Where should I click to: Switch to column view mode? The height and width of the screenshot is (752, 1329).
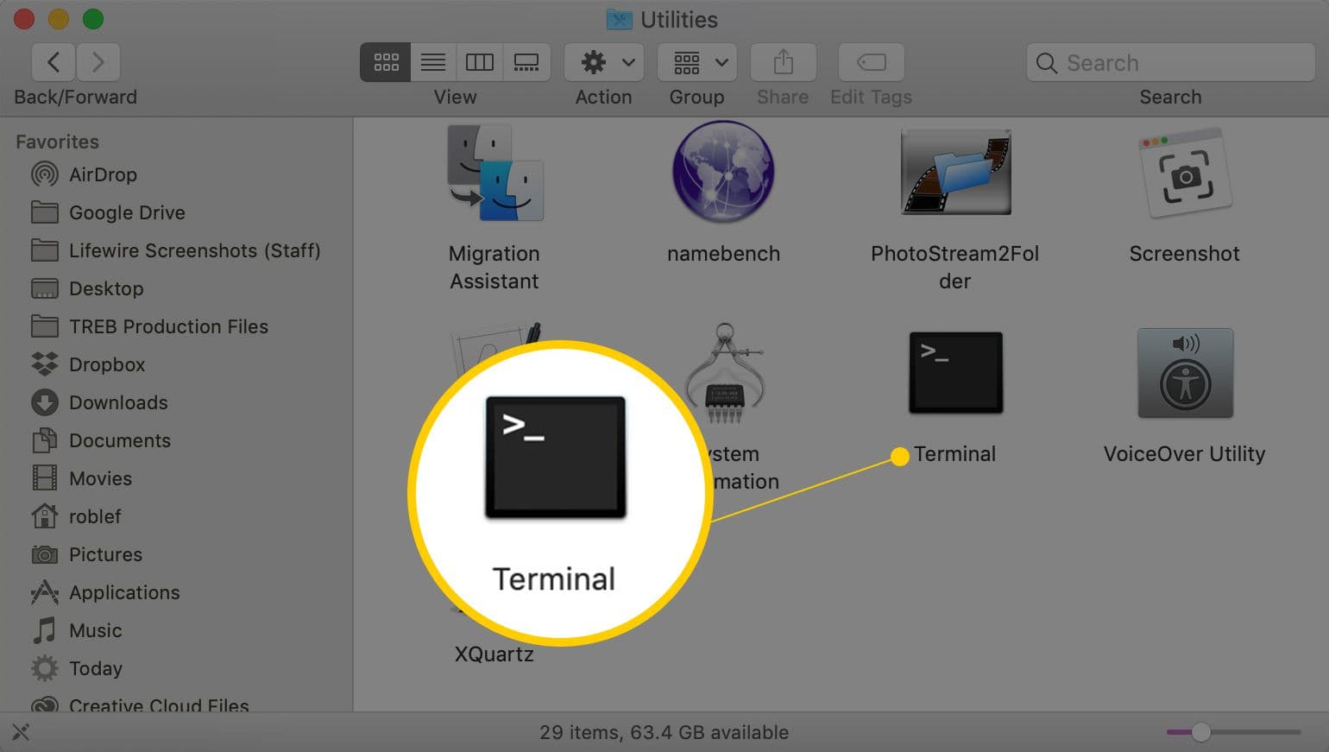pyautogui.click(x=480, y=62)
